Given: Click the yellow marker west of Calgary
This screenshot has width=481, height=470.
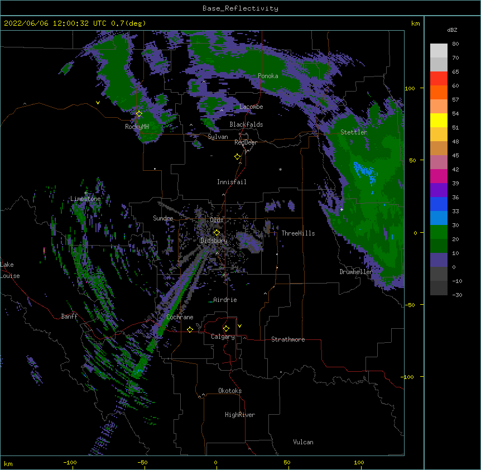Looking at the screenshot, I should [x=190, y=329].
